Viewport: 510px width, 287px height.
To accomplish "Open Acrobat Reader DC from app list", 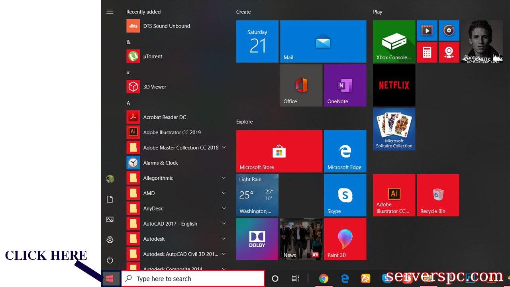I will click(x=164, y=117).
